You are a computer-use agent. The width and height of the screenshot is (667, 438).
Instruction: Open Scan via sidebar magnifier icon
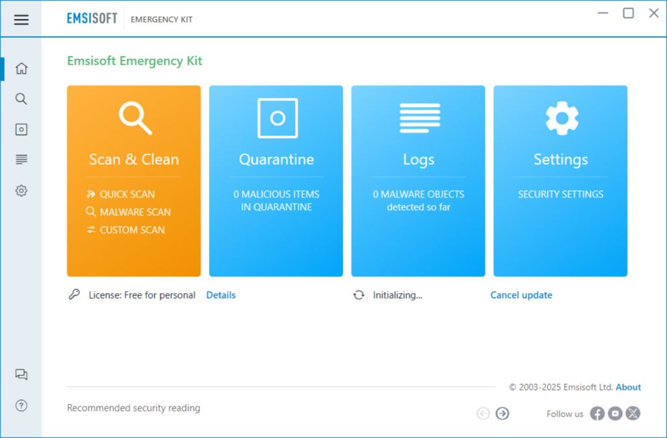(x=21, y=99)
